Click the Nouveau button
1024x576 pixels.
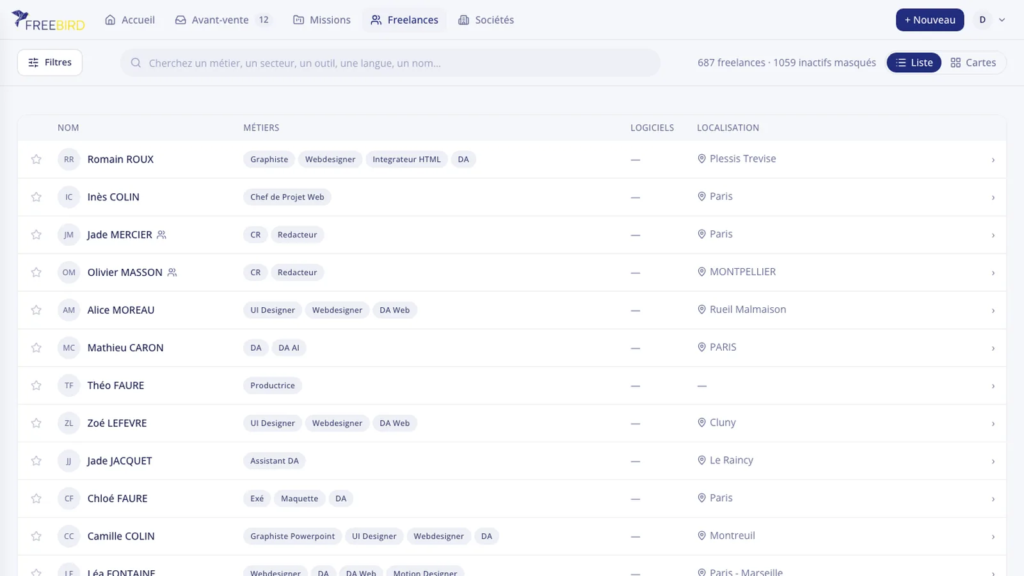[930, 20]
